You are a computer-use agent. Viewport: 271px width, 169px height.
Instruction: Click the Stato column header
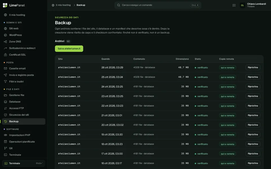(x=198, y=59)
